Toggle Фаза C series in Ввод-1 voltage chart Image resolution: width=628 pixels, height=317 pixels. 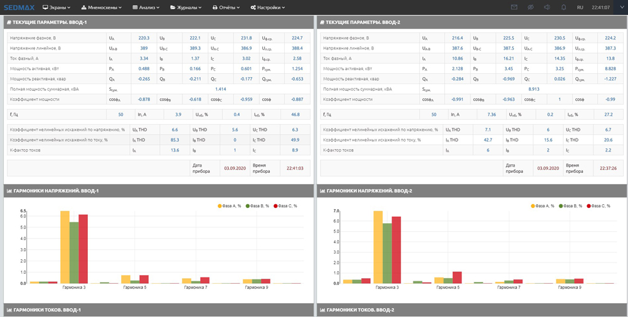(x=287, y=206)
